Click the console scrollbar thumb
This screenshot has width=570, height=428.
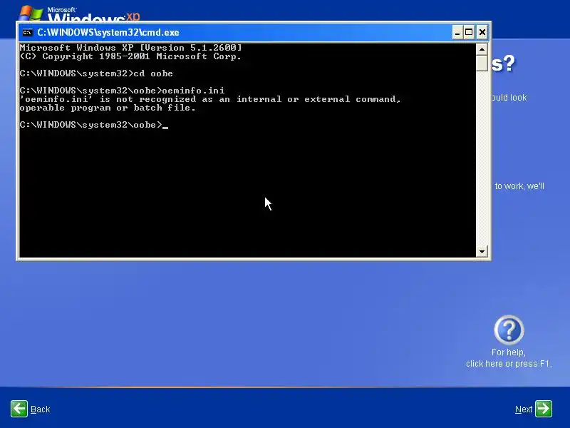pyautogui.click(x=482, y=63)
